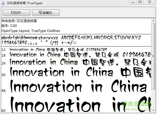Click the scrollbar down arrow
The width and height of the screenshot is (157, 114).
click(153, 110)
